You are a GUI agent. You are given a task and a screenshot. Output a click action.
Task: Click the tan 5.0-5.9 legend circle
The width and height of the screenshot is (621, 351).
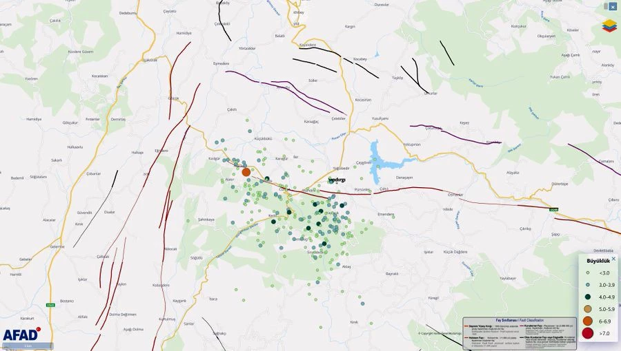tap(588, 309)
